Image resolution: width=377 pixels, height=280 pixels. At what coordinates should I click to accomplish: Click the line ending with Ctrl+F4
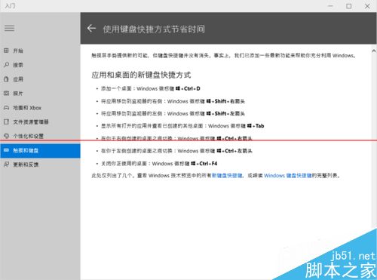pyautogui.click(x=159, y=164)
